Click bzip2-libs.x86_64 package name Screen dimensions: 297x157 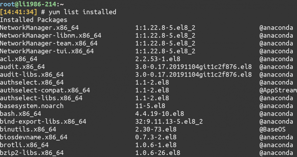coord(32,153)
